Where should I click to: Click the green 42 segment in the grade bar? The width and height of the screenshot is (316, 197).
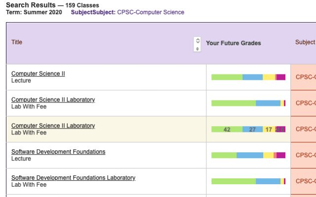tap(227, 130)
